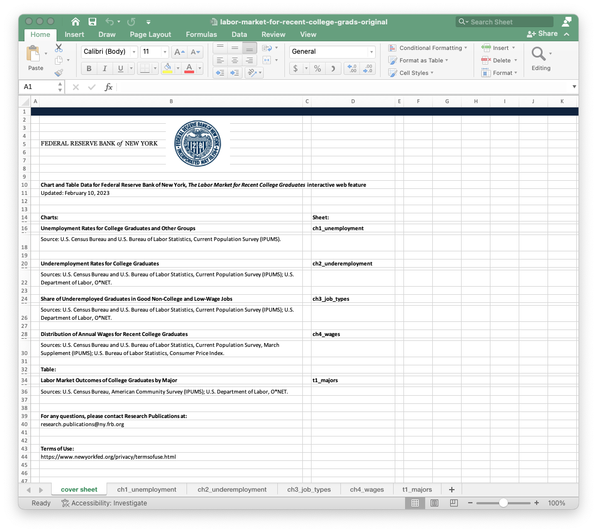Apply currency accounting format
Image resolution: width=597 pixels, height=532 pixels.
pos(295,68)
